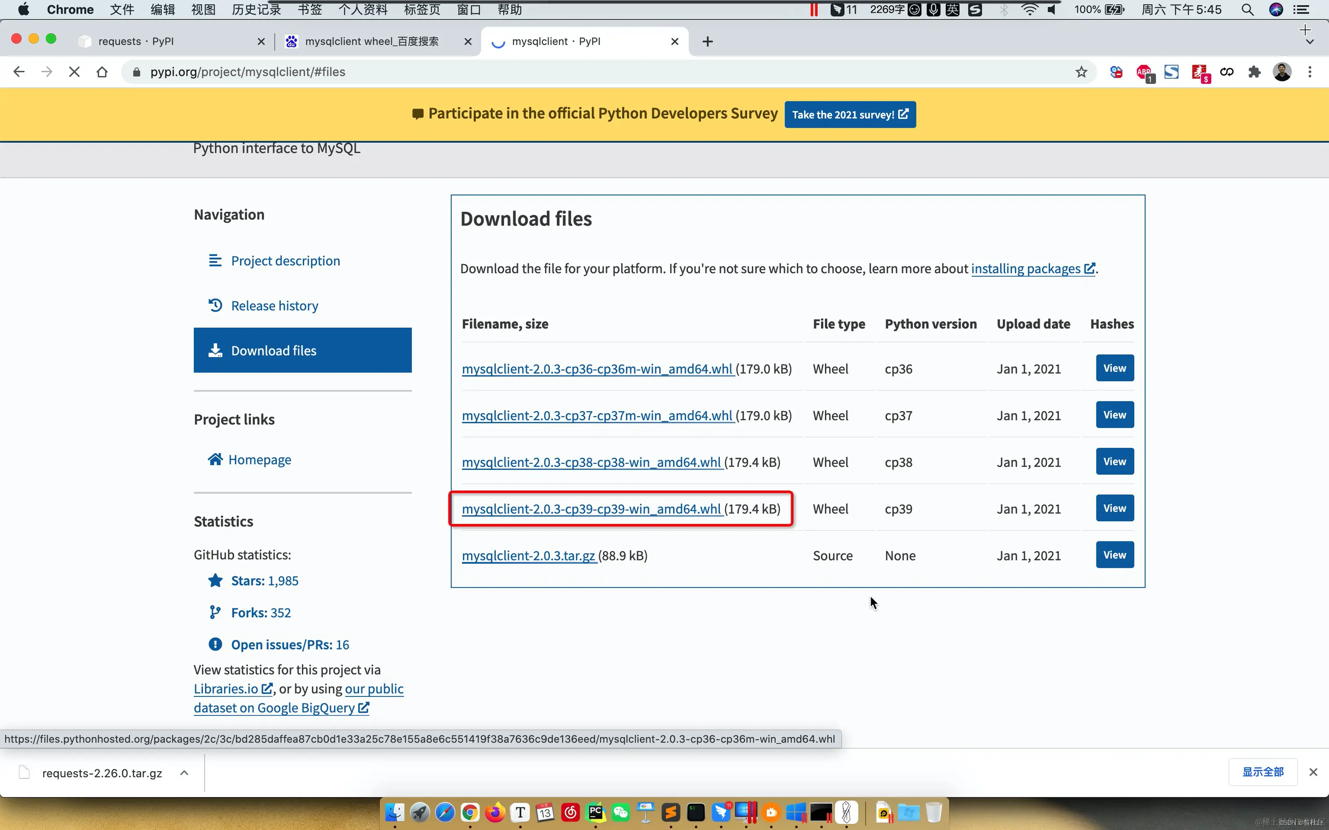
Task: Click the Chrome three-dot menu
Action: point(1310,72)
